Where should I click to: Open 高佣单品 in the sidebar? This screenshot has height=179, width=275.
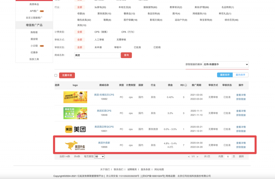(34, 4)
